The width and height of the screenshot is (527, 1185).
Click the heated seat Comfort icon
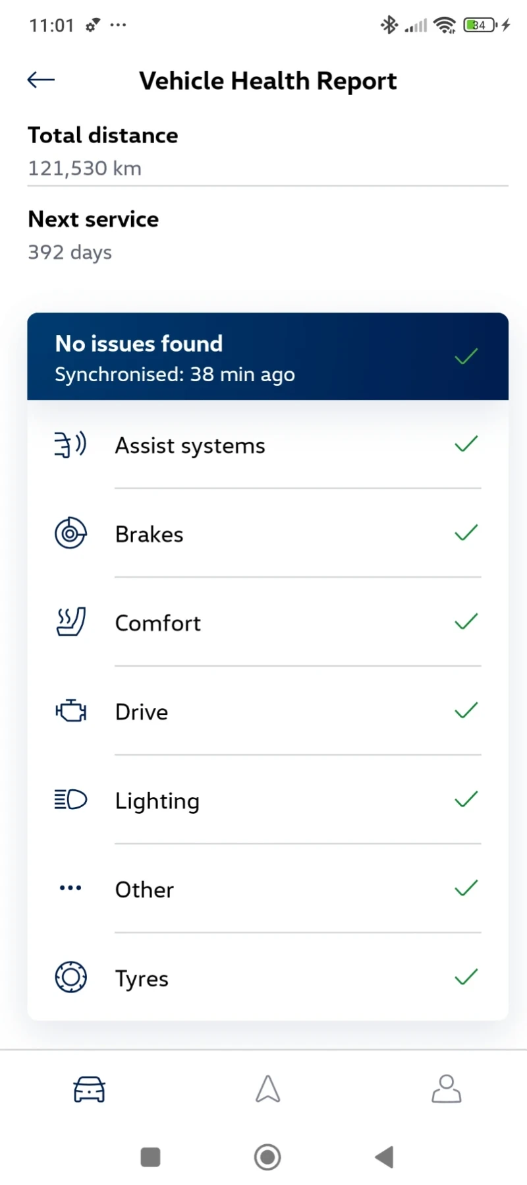tap(70, 621)
